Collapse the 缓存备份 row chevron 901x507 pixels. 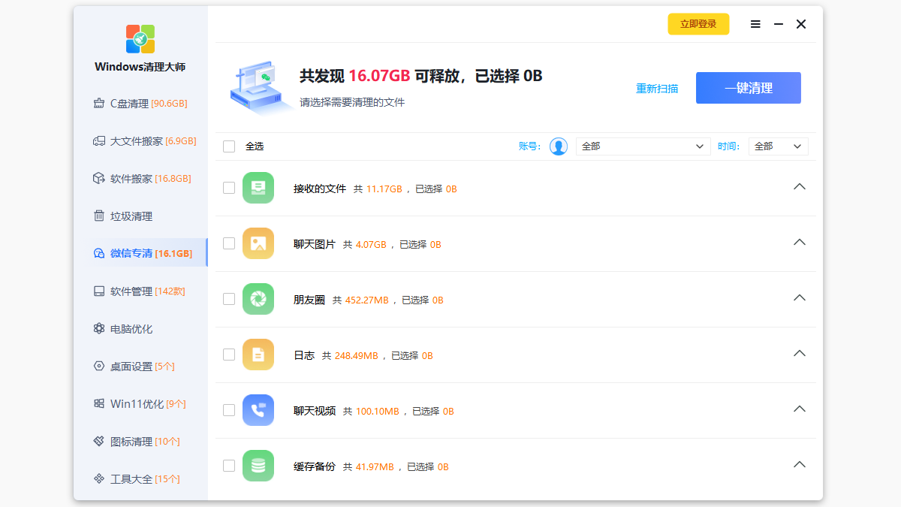(x=800, y=464)
